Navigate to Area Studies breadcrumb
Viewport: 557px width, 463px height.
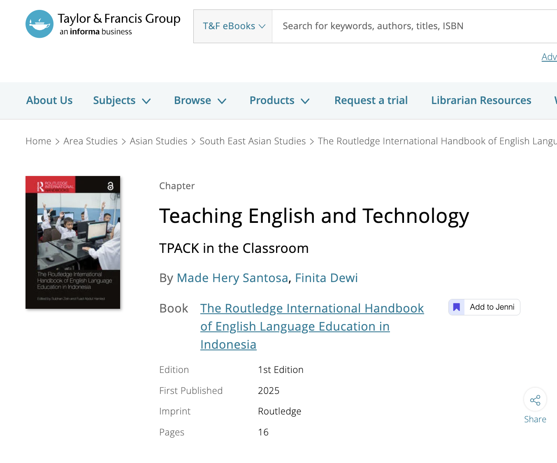91,141
